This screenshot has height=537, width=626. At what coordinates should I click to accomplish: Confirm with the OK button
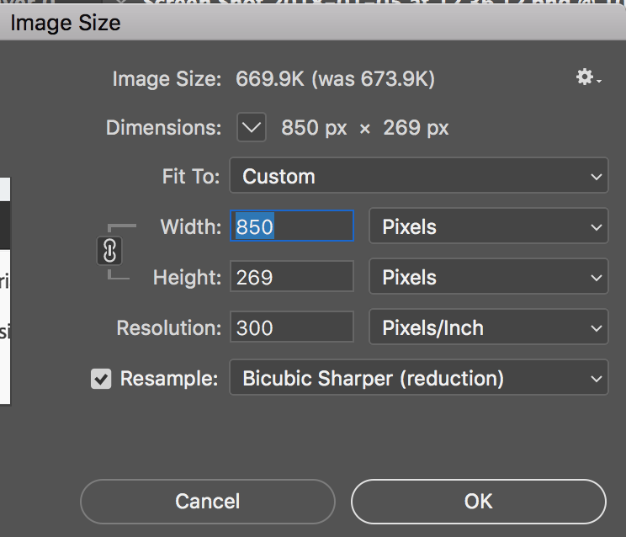tap(478, 502)
